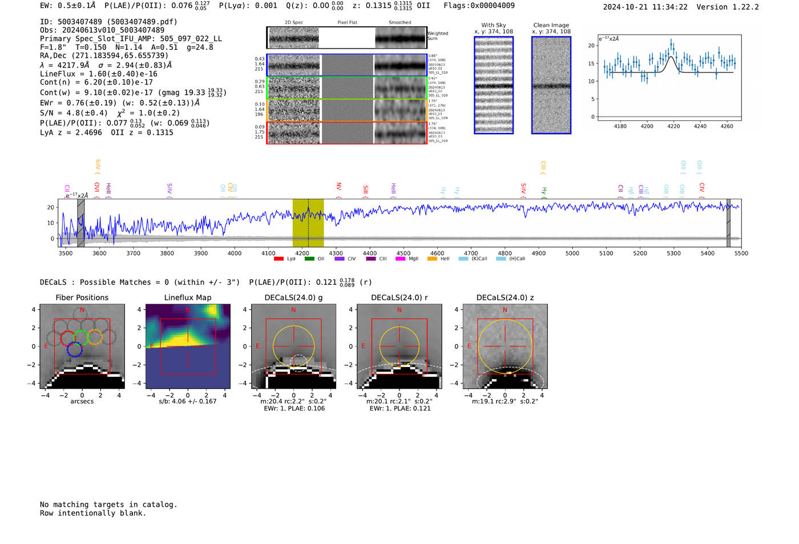799x544 pixels.
Task: Open the With Sky image thumbnail
Action: coord(494,85)
